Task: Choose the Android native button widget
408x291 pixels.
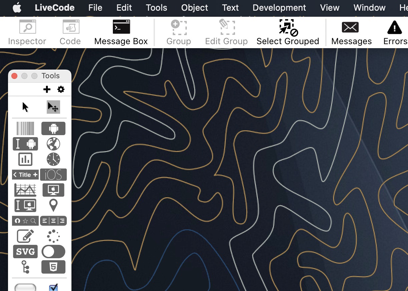Action: point(53,128)
